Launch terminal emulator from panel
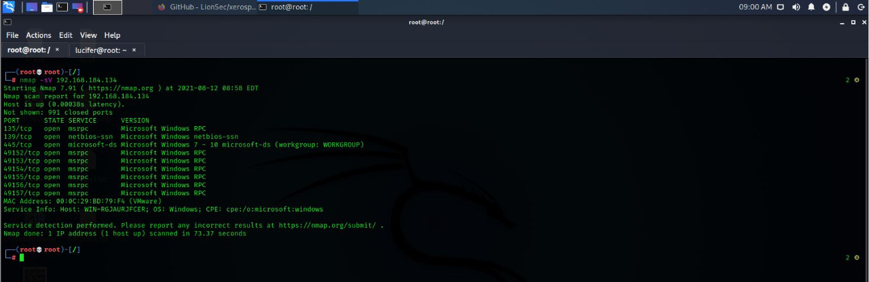This screenshot has height=282, width=869. coord(62,7)
